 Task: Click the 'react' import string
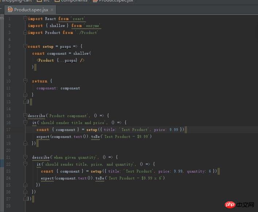(78, 19)
